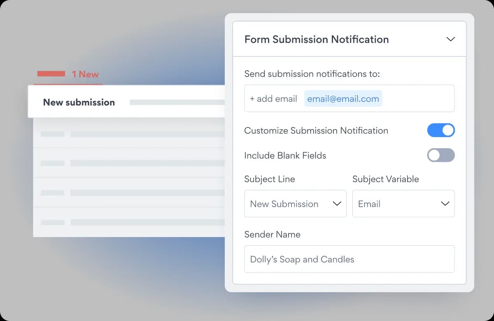Open the Subject Line dropdown
The image size is (494, 321).
[x=295, y=203]
